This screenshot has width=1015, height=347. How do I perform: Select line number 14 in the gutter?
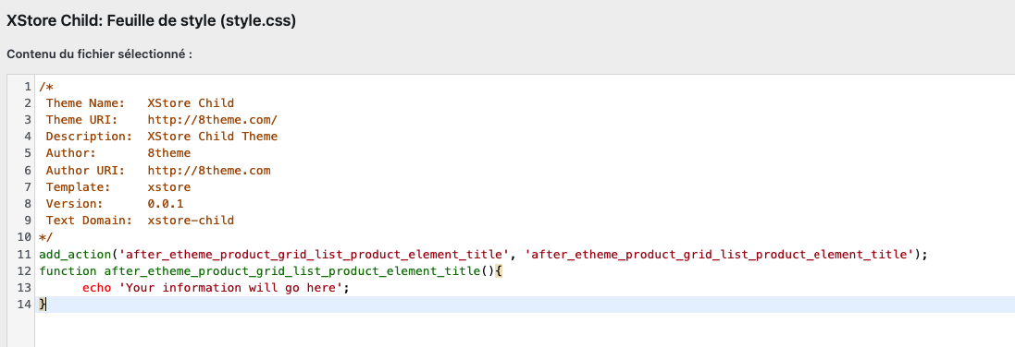tap(25, 305)
